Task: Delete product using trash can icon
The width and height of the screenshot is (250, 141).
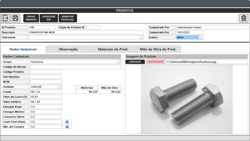Action: pyautogui.click(x=244, y=18)
